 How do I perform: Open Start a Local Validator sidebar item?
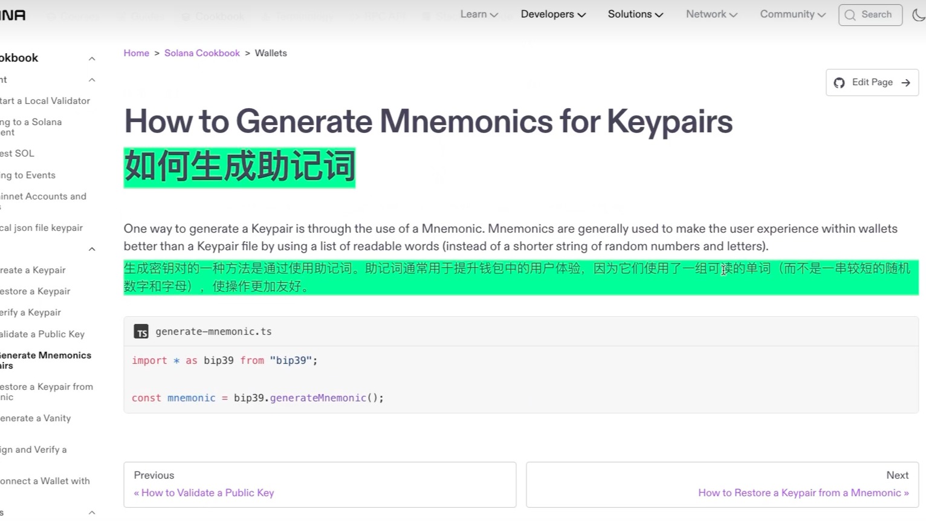point(45,101)
